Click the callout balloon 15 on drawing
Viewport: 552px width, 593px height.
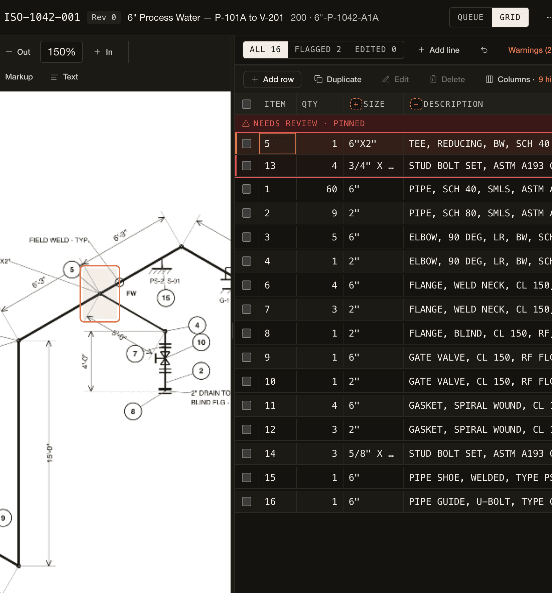click(x=166, y=298)
